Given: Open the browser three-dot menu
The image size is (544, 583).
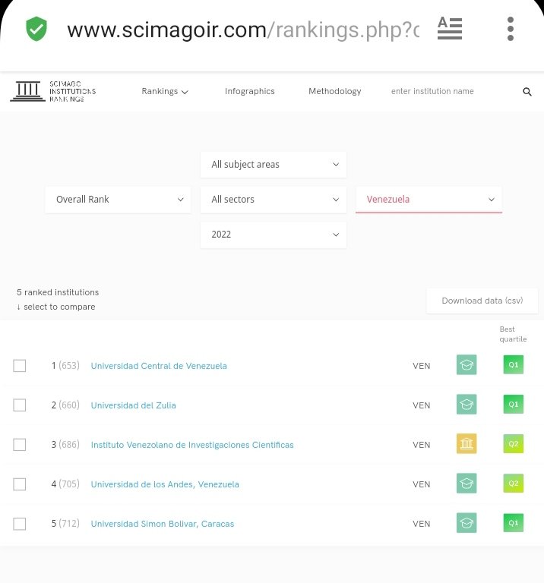Looking at the screenshot, I should click(x=511, y=29).
